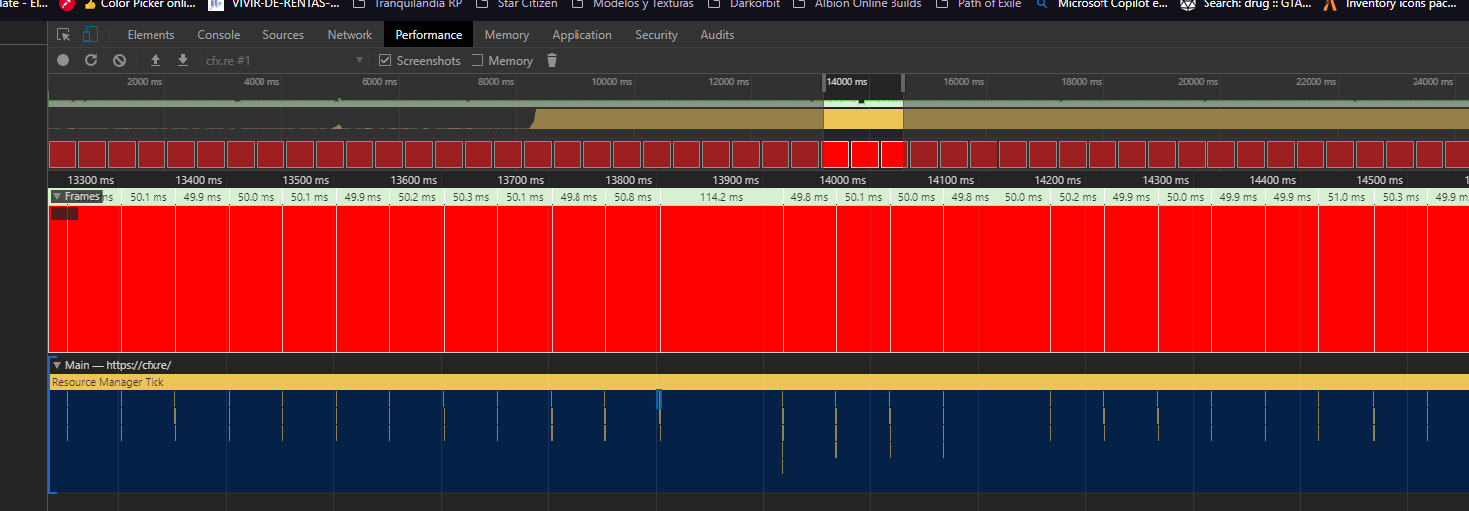Toggle the device toolbar icon
The width and height of the screenshot is (1469, 511).
pyautogui.click(x=90, y=35)
